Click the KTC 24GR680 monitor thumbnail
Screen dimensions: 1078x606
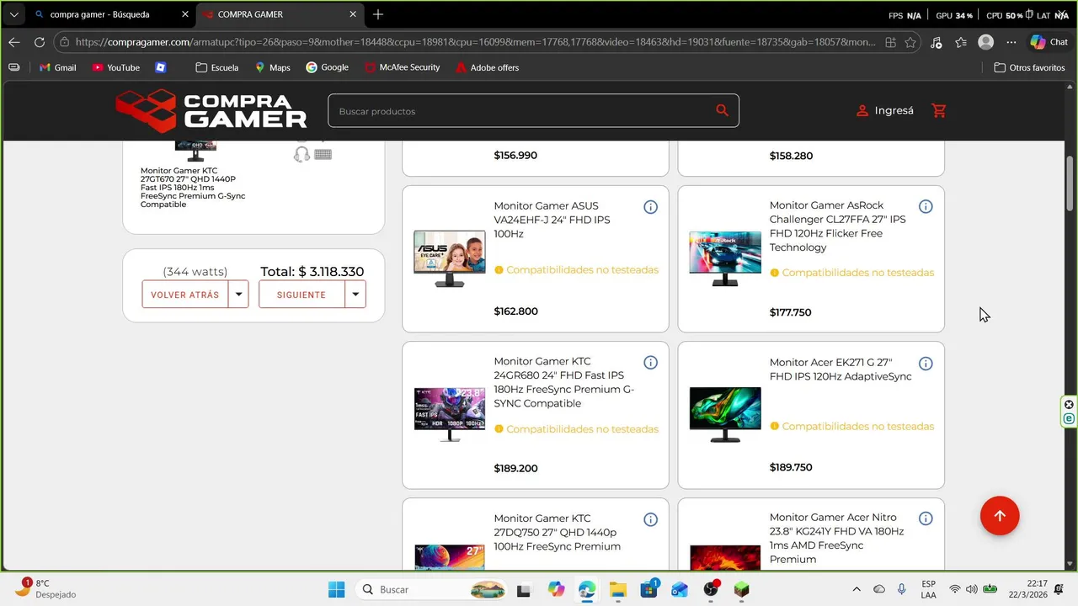(450, 415)
